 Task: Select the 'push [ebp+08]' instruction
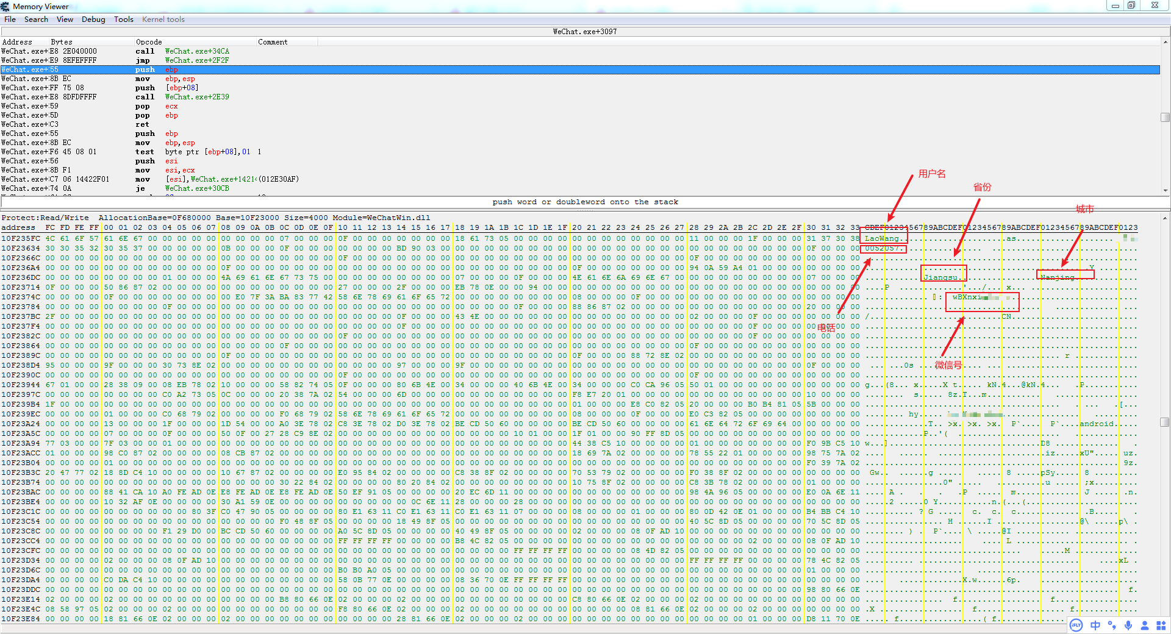[x=580, y=88]
